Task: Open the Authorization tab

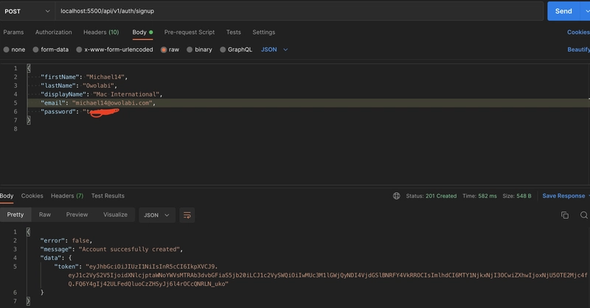Action: click(53, 32)
